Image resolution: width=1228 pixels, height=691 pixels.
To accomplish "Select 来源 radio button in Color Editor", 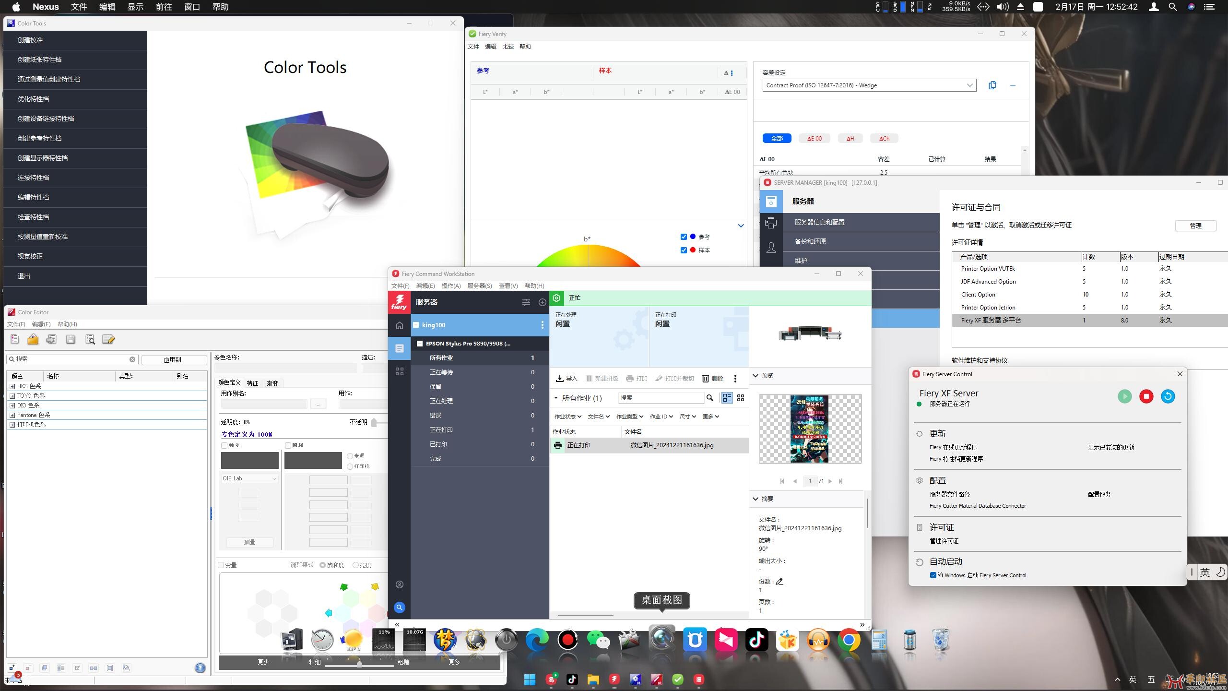I will pyautogui.click(x=350, y=456).
